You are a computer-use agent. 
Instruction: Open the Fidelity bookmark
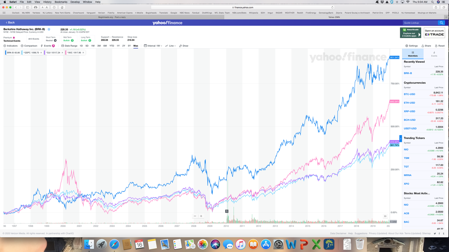tap(111, 13)
